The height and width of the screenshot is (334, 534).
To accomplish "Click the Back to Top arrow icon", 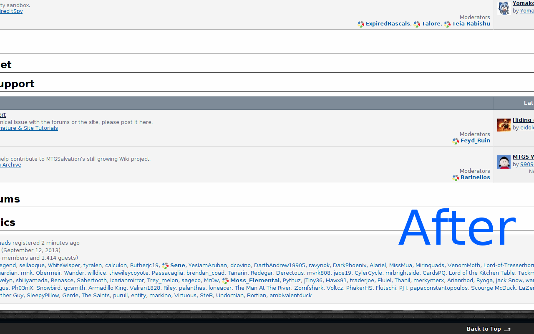I will point(508,329).
